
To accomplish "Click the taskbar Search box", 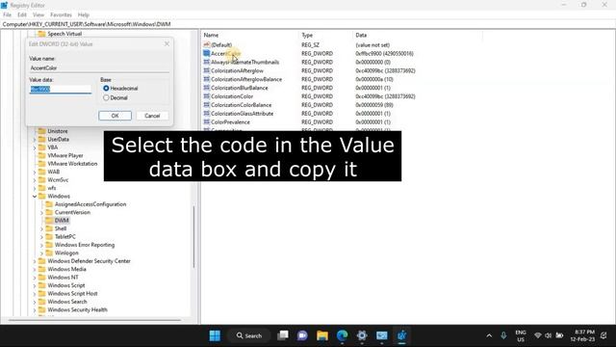I will coord(249,335).
